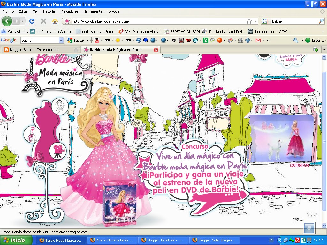The height and width of the screenshot is (245, 327).
Task: Click the blue book icon in toolbar
Action: [146, 40]
